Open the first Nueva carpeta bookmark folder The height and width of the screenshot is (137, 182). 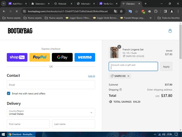point(11,18)
